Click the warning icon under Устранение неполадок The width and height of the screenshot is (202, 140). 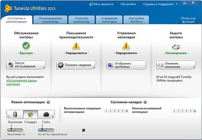(126, 46)
